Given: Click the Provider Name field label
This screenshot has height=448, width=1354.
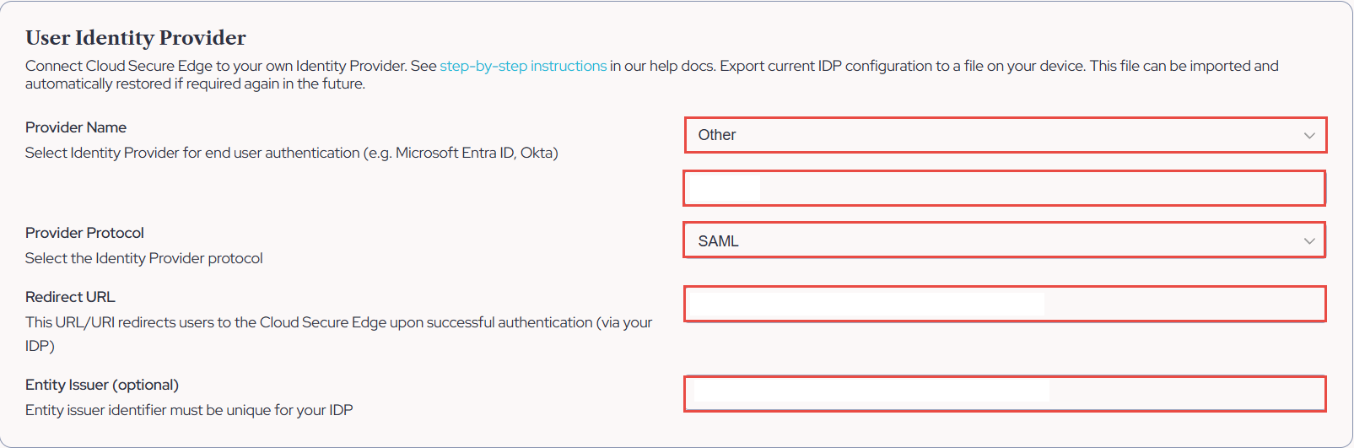Looking at the screenshot, I should tap(76, 127).
